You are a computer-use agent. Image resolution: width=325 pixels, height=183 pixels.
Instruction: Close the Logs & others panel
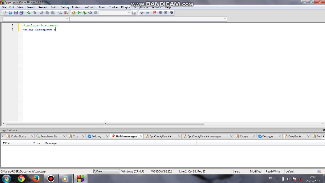(x=323, y=130)
